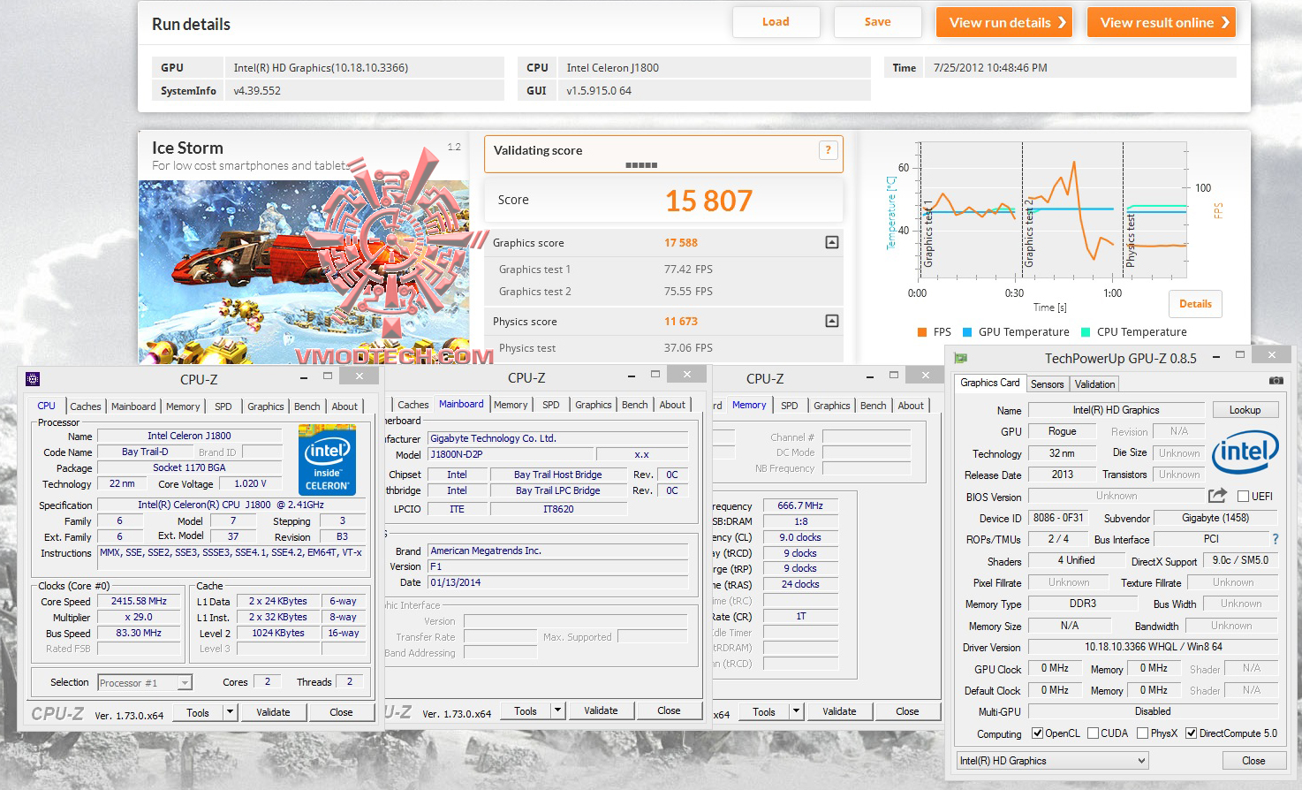Image resolution: width=1302 pixels, height=790 pixels.
Task: Click the Device ID value 8086 - 0F31
Action: click(x=1058, y=518)
